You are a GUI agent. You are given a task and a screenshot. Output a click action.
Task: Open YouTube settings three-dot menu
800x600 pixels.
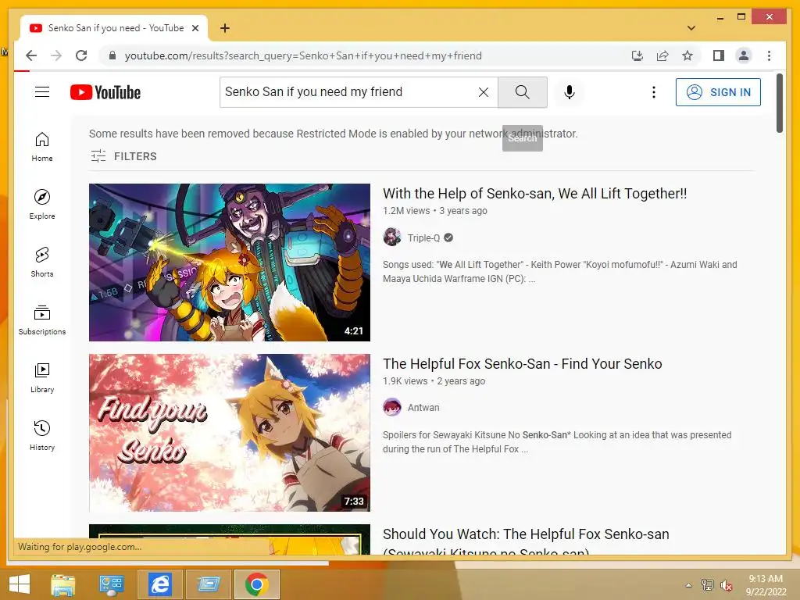(x=654, y=92)
